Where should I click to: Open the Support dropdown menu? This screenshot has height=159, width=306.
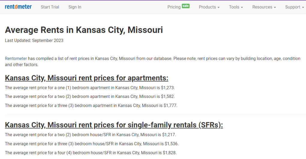[x=295, y=7]
